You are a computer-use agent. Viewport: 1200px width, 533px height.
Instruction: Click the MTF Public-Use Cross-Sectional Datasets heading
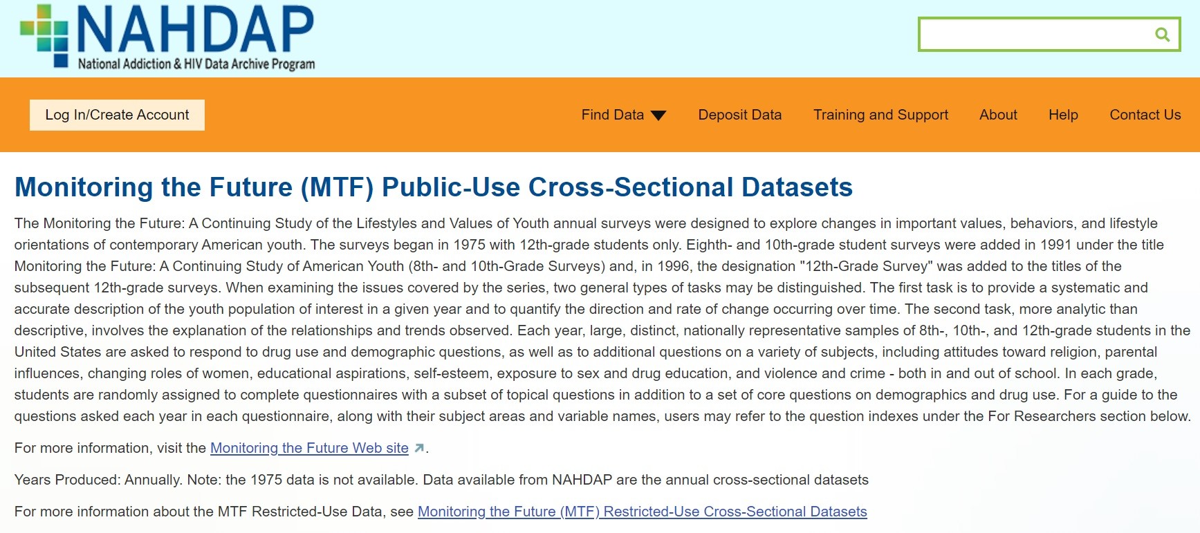tap(433, 187)
